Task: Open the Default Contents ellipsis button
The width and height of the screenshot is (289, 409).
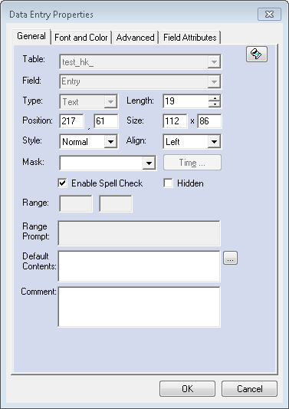Action: (x=231, y=259)
